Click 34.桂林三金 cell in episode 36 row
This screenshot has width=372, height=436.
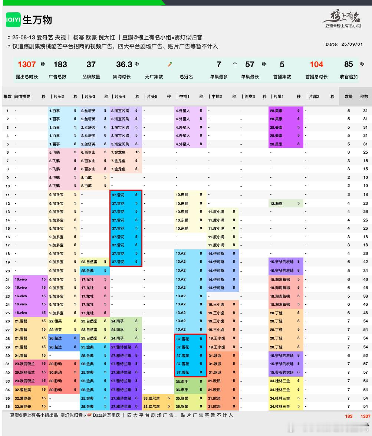click(286, 407)
